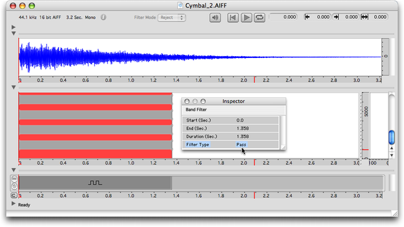Select the Filter Type row label

[x=197, y=145]
